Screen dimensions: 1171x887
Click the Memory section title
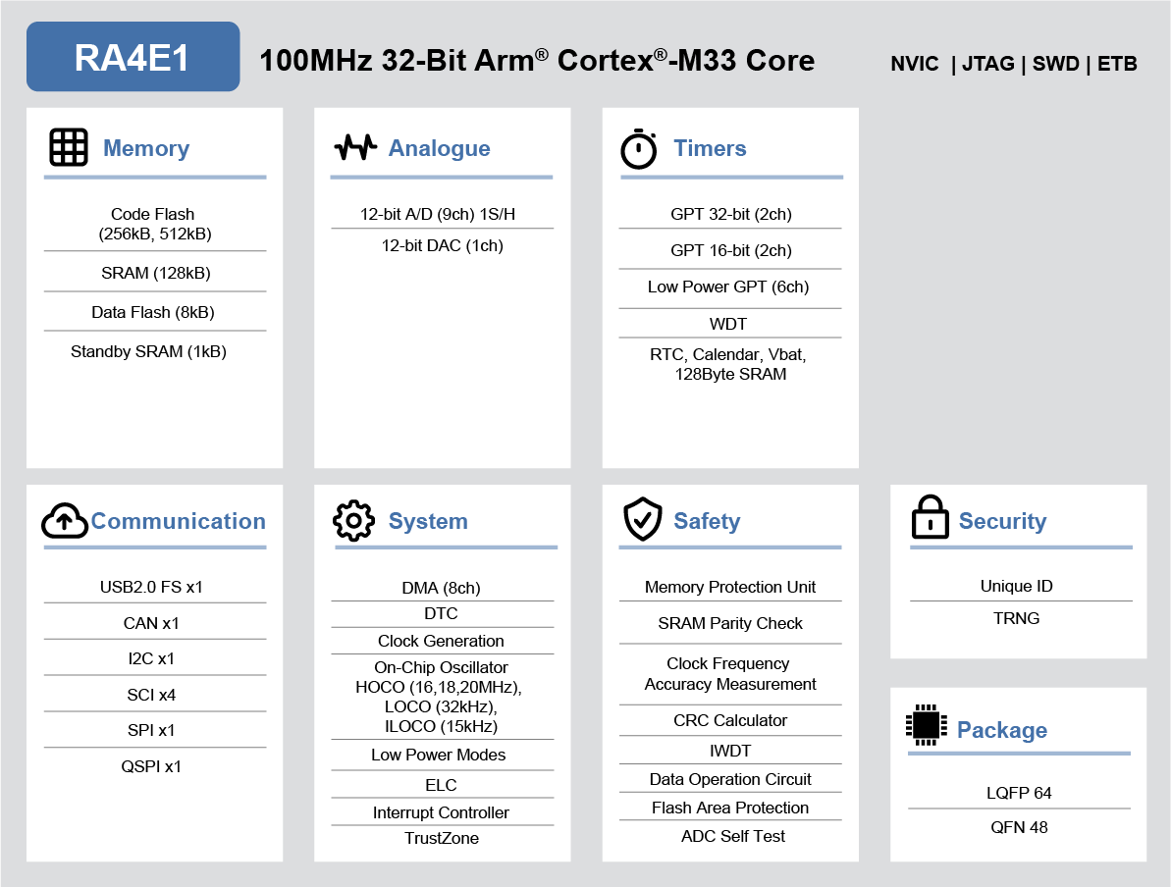click(x=146, y=147)
